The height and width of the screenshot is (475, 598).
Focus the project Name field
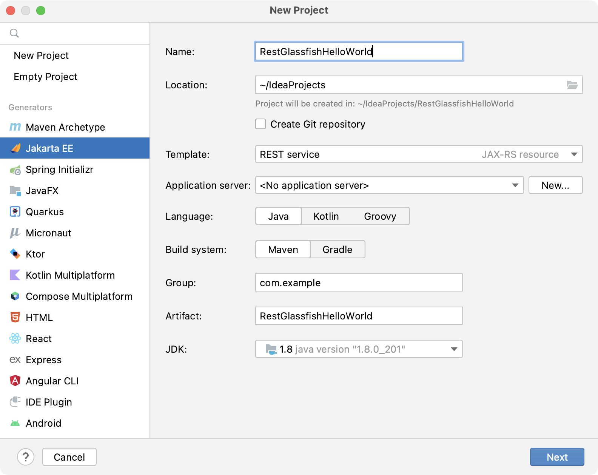click(x=359, y=51)
